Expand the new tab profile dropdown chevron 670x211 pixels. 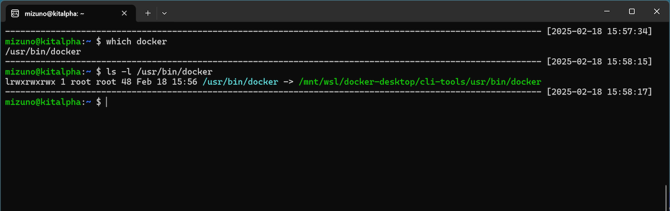164,13
